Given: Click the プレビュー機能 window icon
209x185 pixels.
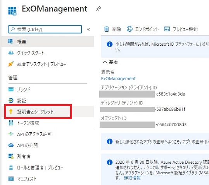Looking at the screenshot, I should pyautogui.click(x=167, y=29).
